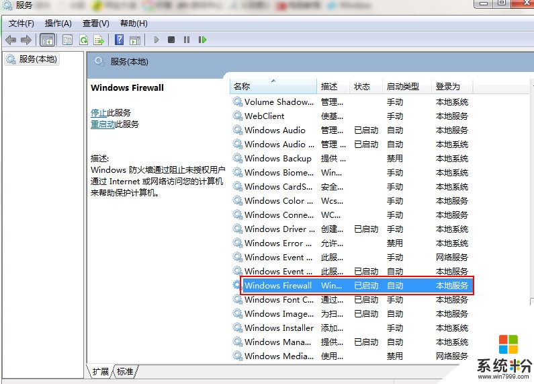Select the Windows Firewall service row
534x384 pixels.
pyautogui.click(x=351, y=285)
